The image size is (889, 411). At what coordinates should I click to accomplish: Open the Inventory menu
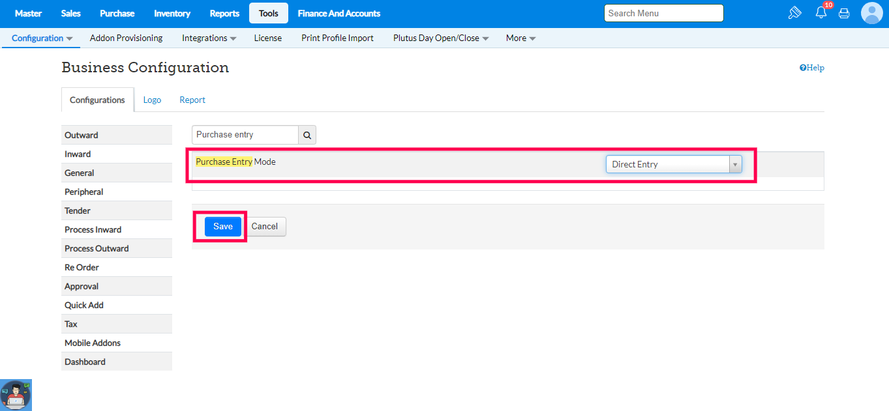[172, 13]
